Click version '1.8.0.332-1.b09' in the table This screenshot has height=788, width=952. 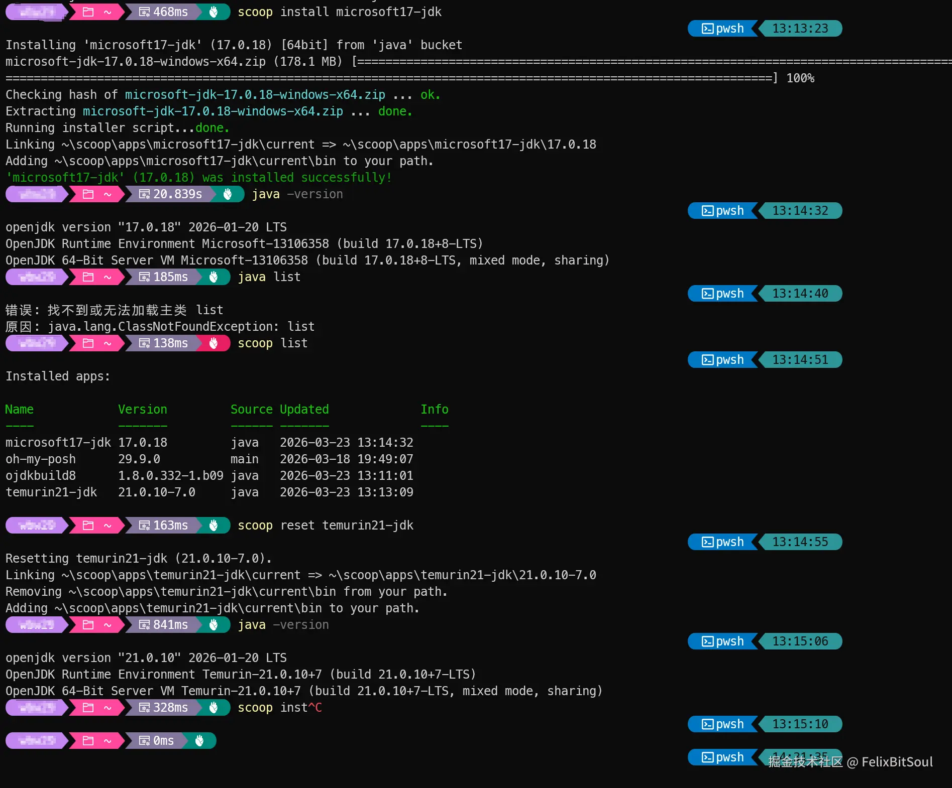click(171, 476)
